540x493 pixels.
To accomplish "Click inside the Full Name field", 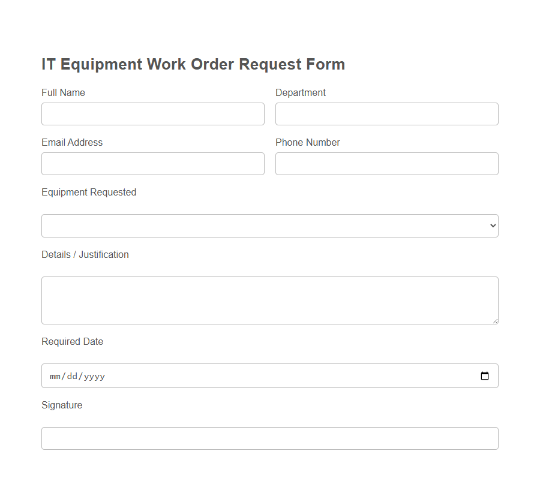I will pos(152,114).
